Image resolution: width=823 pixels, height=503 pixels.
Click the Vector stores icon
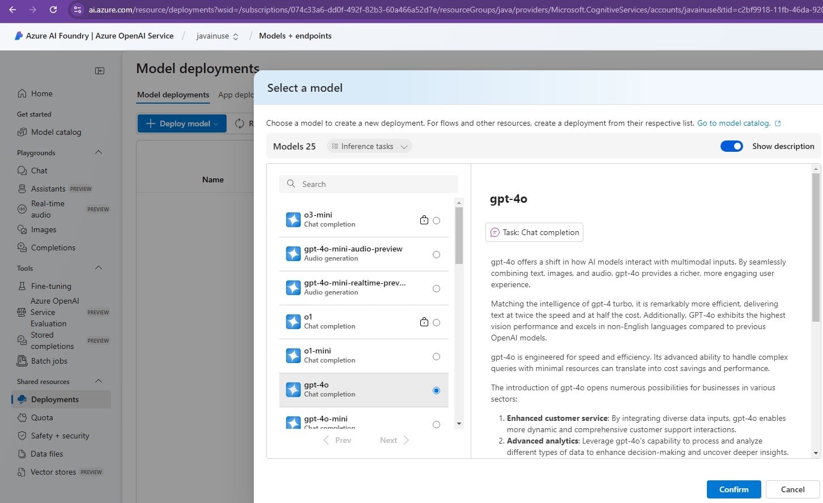tap(22, 472)
